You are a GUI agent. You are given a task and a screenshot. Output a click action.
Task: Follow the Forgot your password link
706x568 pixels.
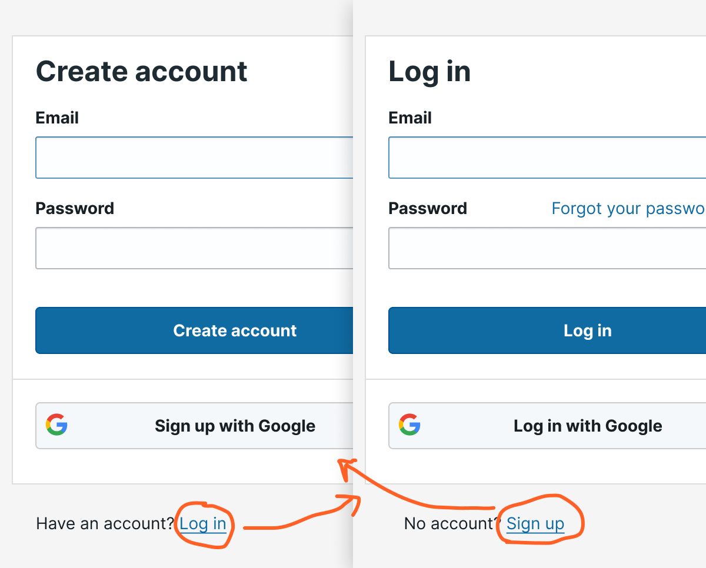click(x=628, y=208)
